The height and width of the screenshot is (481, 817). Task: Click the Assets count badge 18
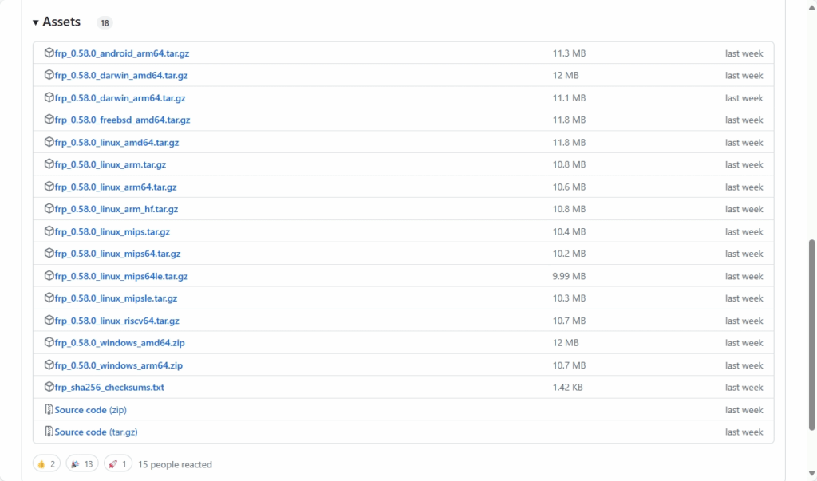pyautogui.click(x=105, y=23)
